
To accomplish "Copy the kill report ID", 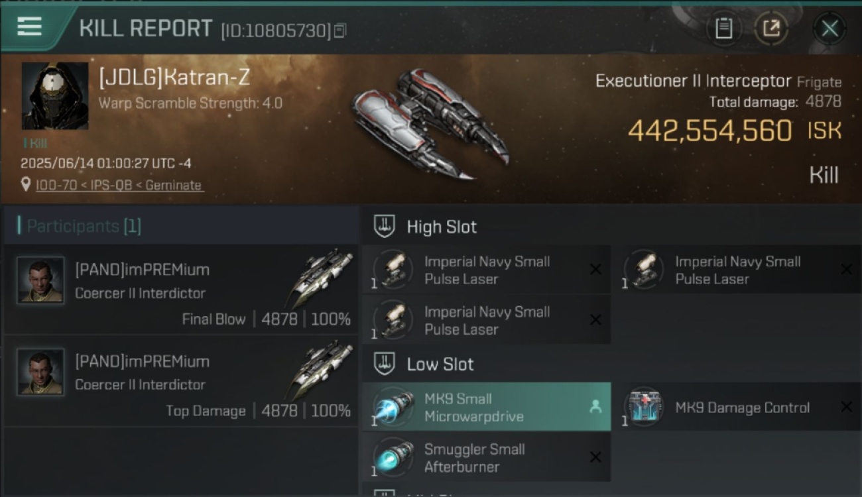I will (x=339, y=30).
